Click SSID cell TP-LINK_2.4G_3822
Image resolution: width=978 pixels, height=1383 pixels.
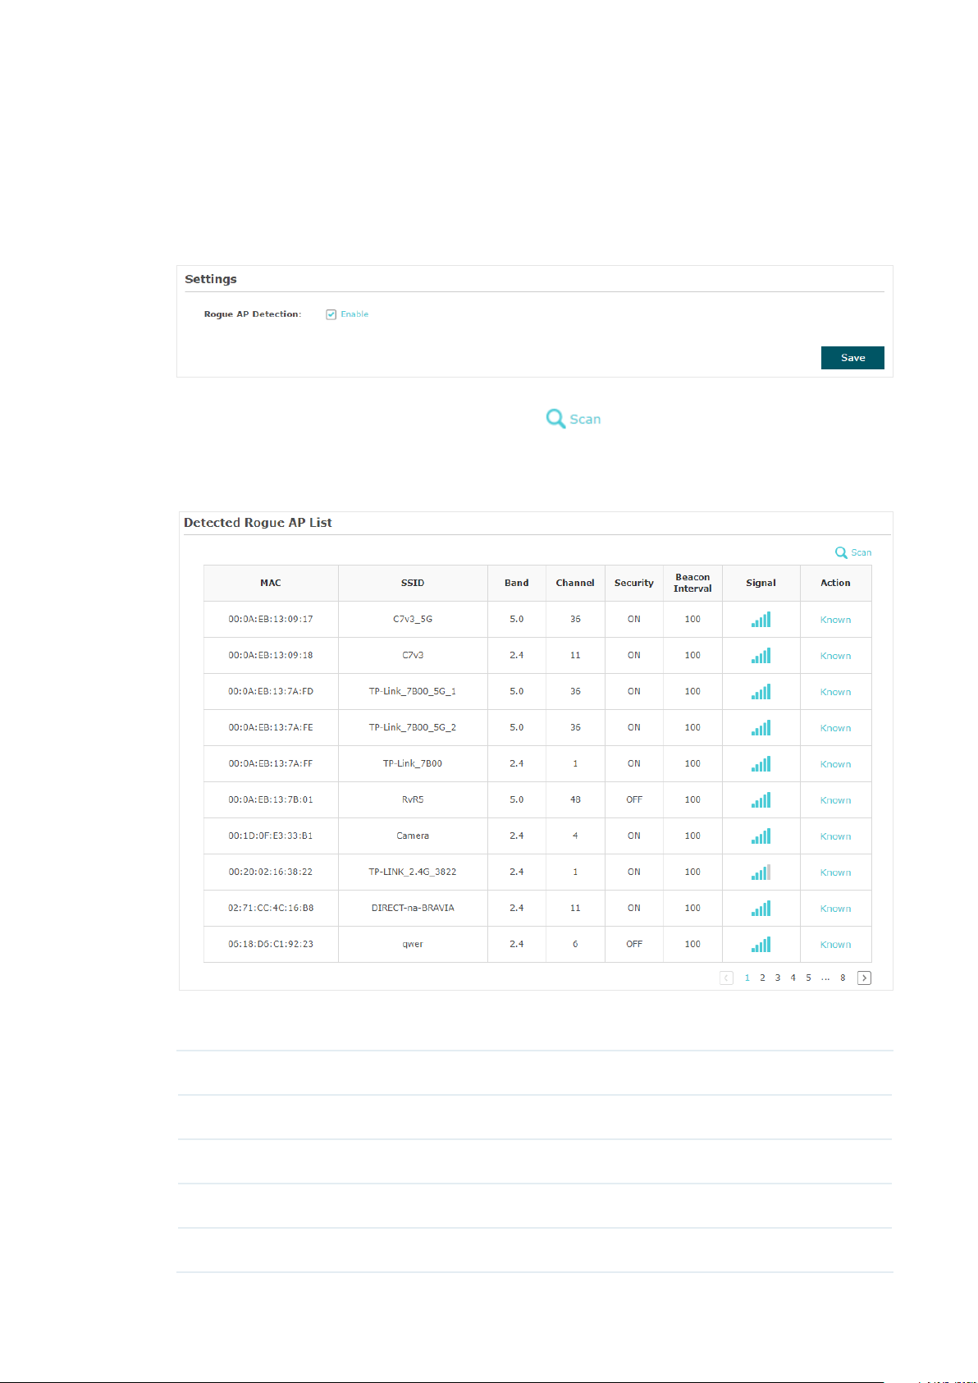point(413,872)
